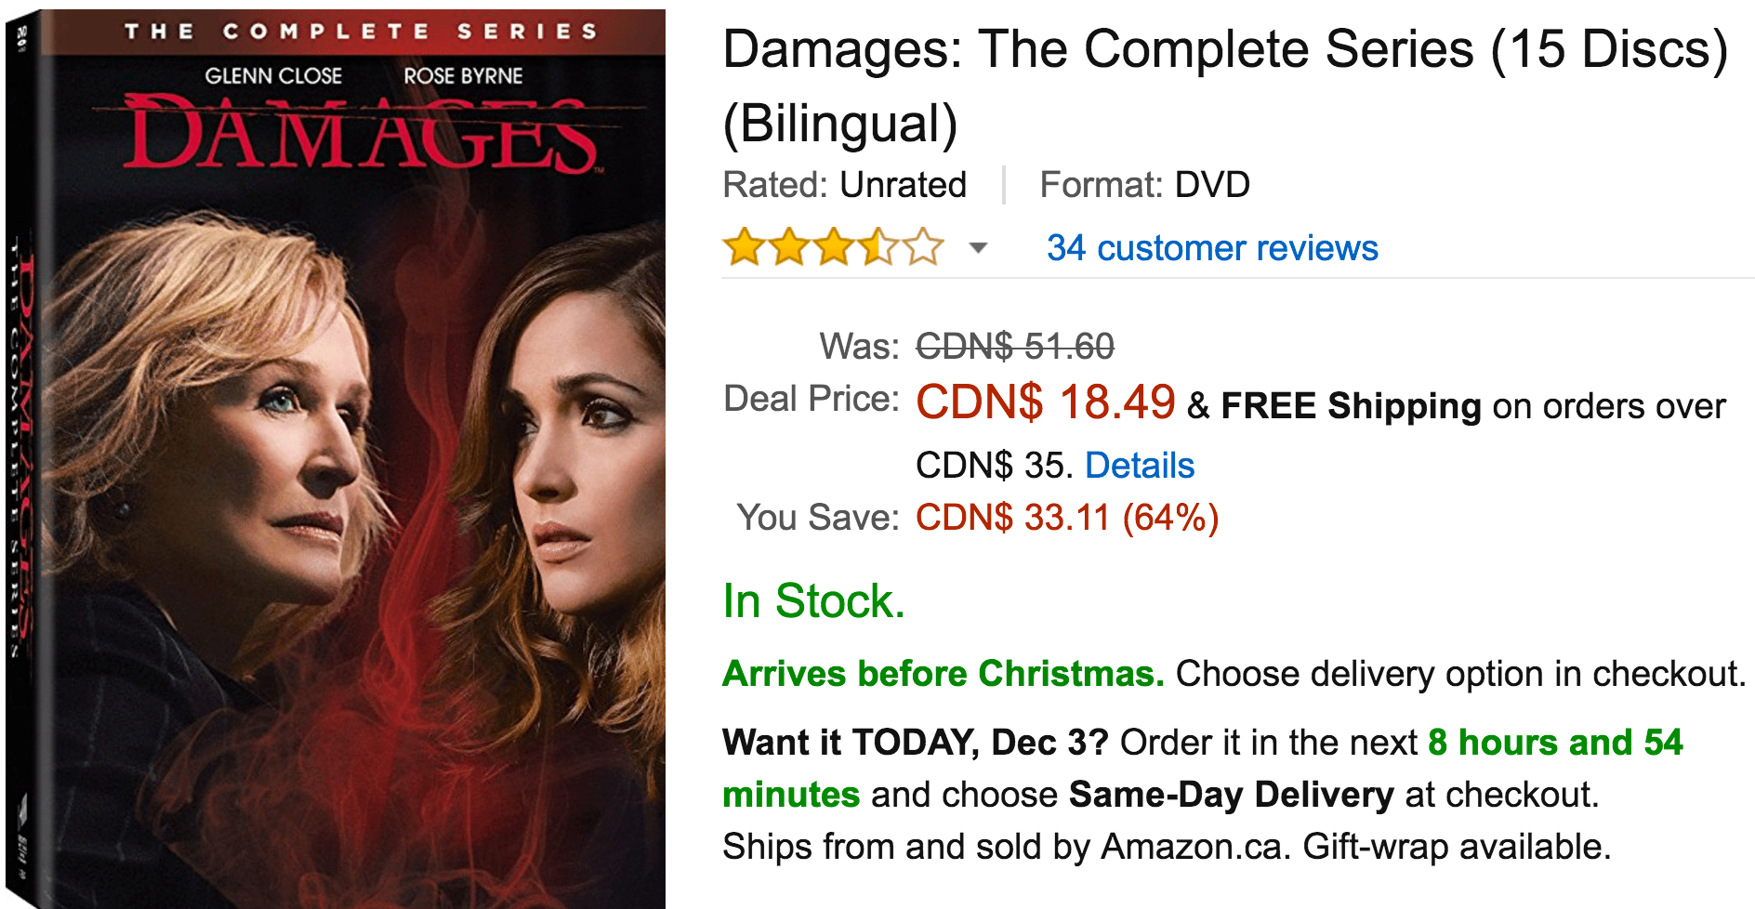Click the green In Stock text
This screenshot has height=909, width=1755.
[x=813, y=601]
